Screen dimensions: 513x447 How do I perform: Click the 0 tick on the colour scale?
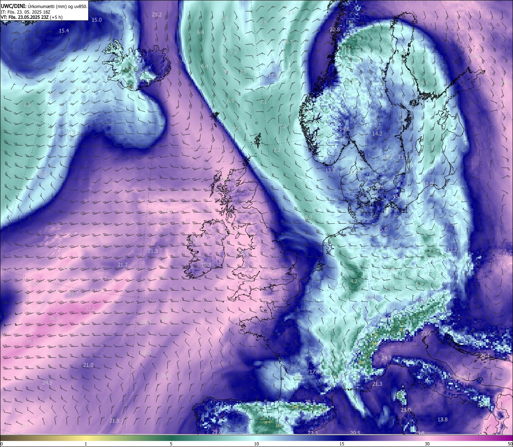pyautogui.click(x=2, y=443)
